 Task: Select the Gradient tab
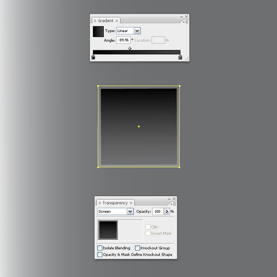click(105, 21)
